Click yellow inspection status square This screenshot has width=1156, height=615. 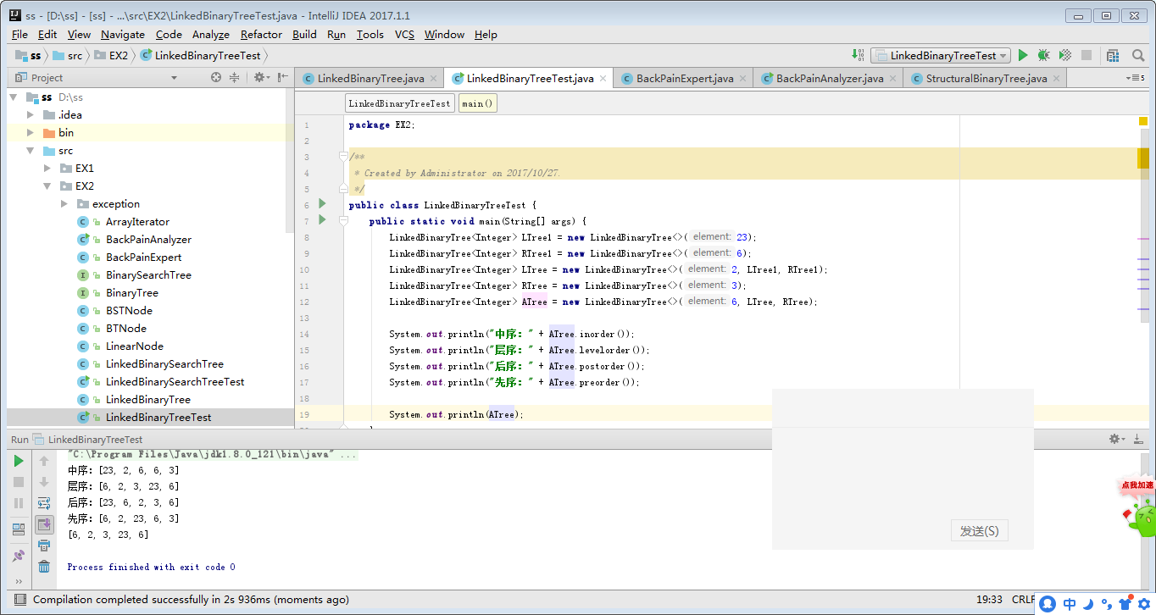tap(1143, 122)
